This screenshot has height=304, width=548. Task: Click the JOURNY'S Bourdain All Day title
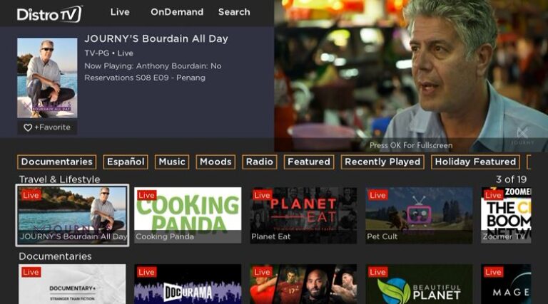coord(156,38)
